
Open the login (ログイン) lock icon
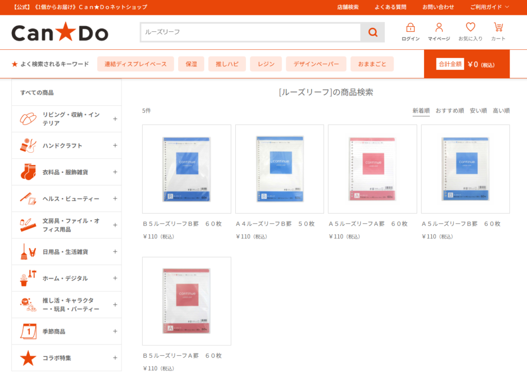click(410, 28)
